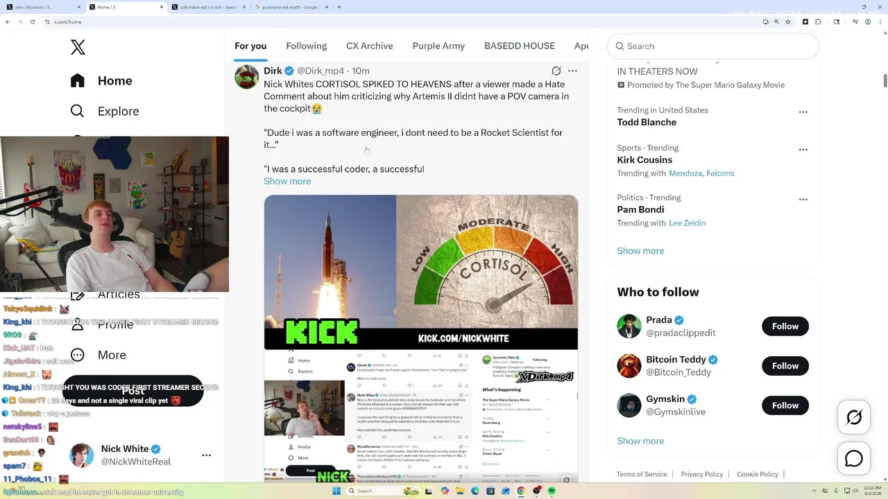Open the Bitcoin Teddy profile name
The image size is (888, 499).
click(676, 360)
